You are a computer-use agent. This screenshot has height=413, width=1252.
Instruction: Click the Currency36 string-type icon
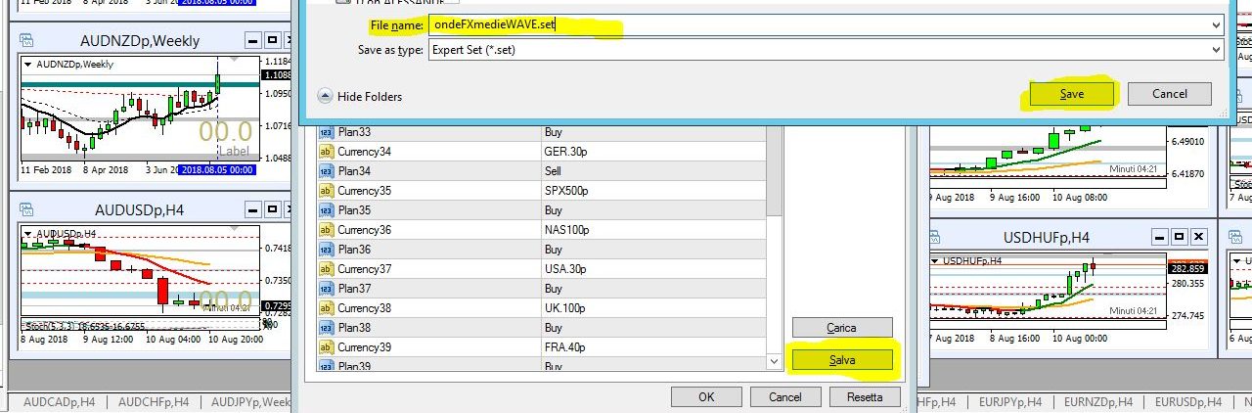pyautogui.click(x=327, y=230)
